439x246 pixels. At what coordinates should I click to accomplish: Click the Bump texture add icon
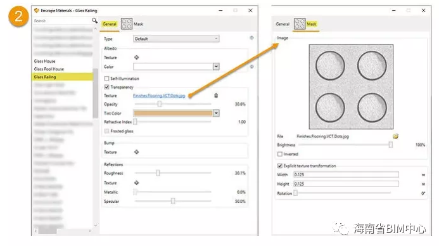136,152
